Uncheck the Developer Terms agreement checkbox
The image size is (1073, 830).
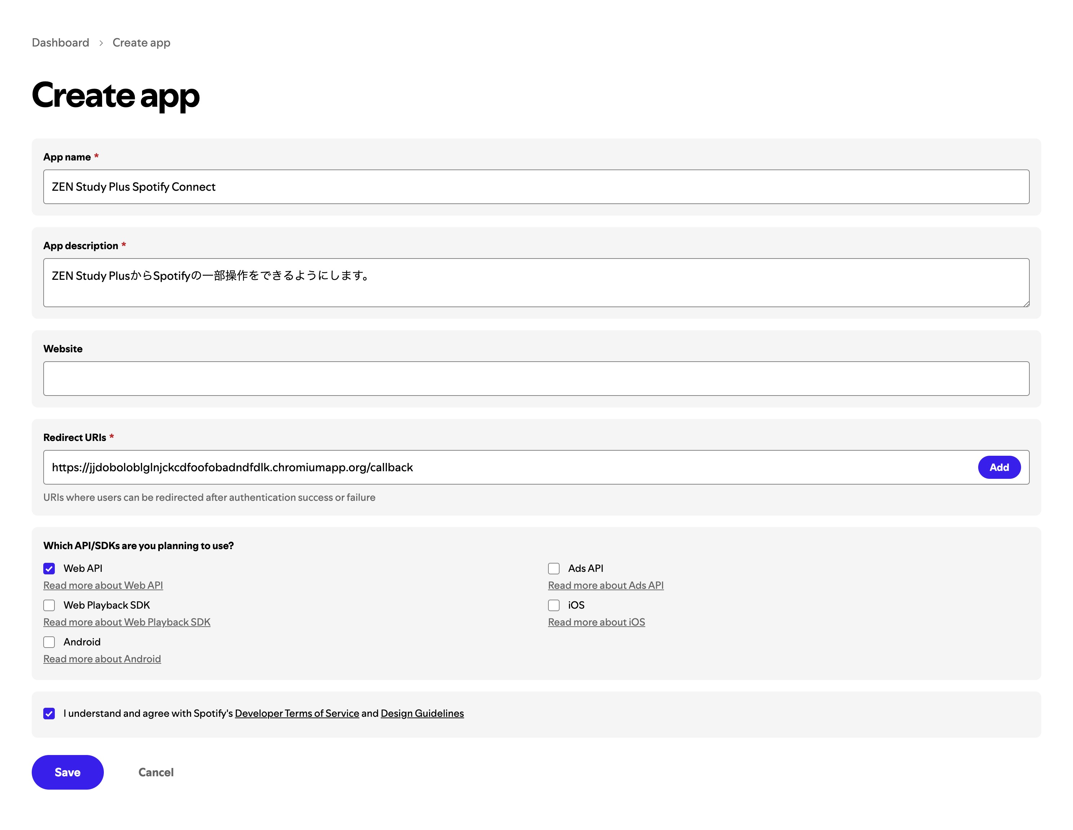coord(49,713)
